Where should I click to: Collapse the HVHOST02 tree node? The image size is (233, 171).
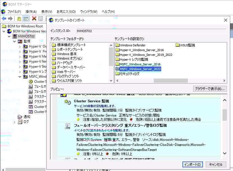click(9, 36)
